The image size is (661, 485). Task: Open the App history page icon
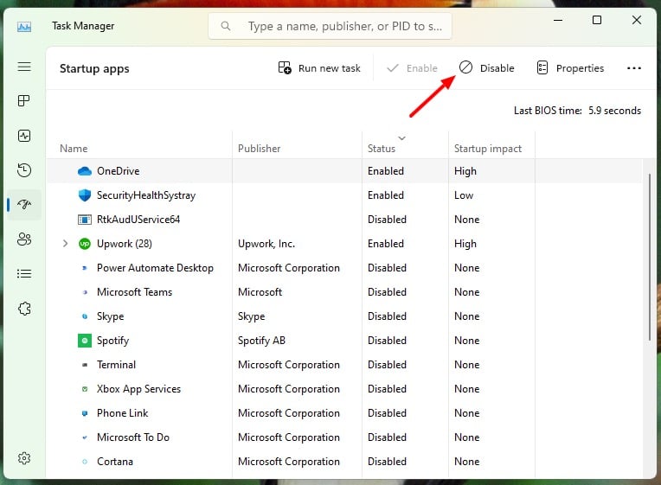24,170
